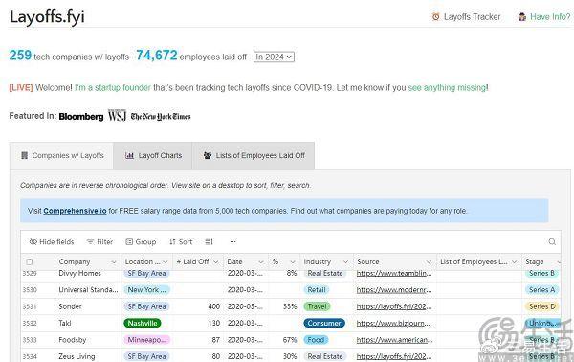Open the Divvy Homes source link
Viewport: 574px width, 362px height.
coord(394,273)
